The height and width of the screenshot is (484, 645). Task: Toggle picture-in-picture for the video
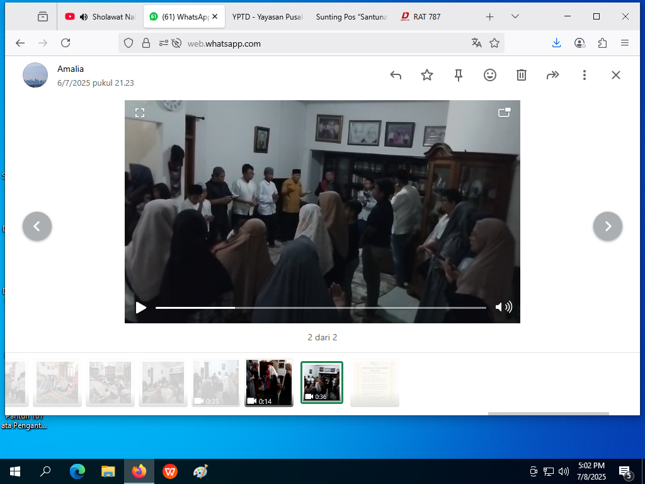pyautogui.click(x=504, y=113)
